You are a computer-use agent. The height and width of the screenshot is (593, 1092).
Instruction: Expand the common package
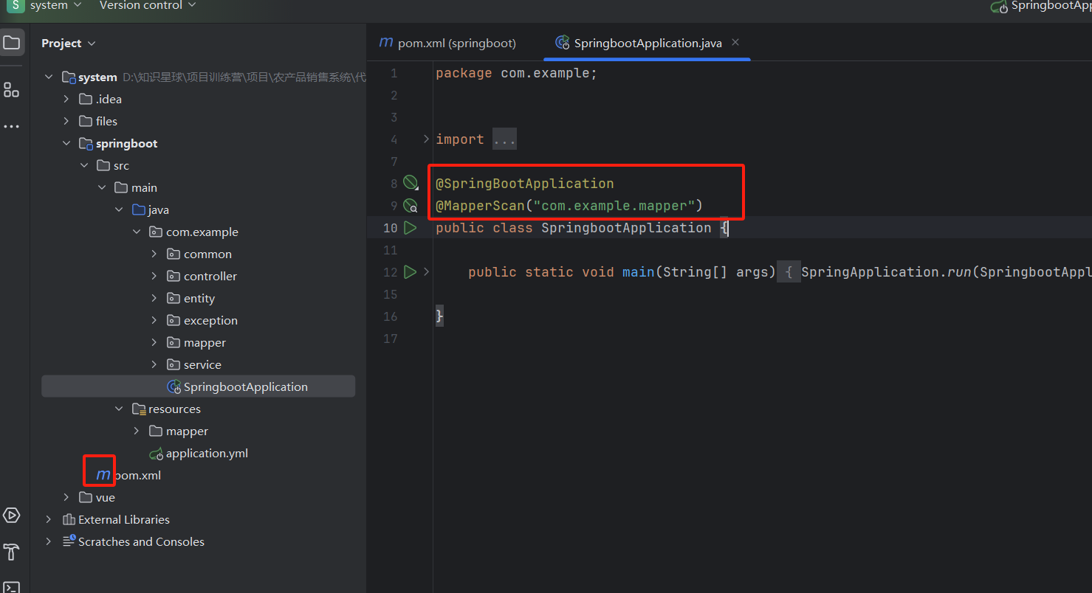(154, 254)
